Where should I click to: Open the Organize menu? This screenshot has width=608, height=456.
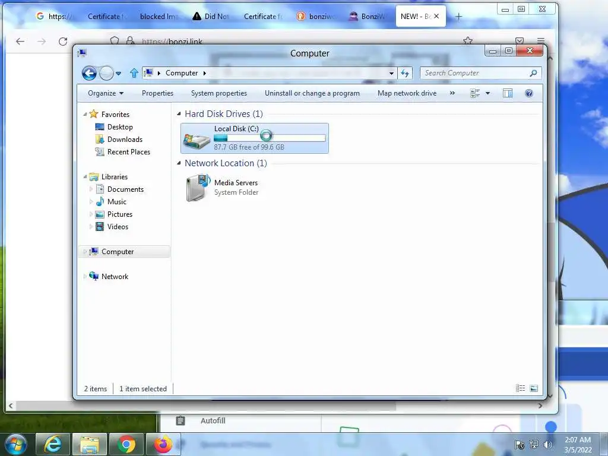tap(106, 93)
